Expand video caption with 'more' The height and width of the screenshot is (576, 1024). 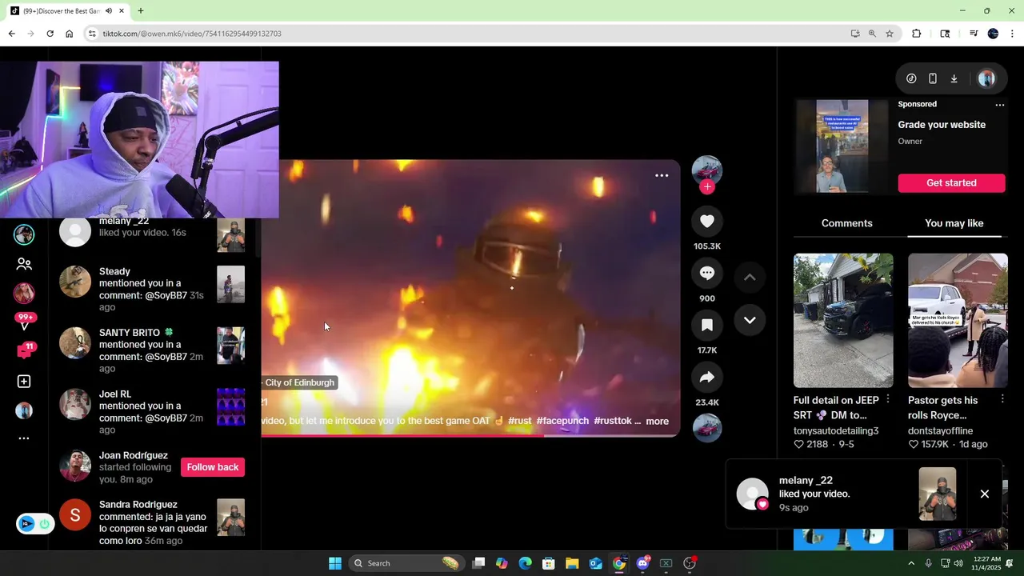click(657, 422)
